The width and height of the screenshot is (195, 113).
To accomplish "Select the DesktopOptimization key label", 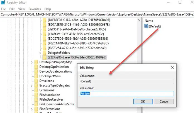I will coord(54,67).
